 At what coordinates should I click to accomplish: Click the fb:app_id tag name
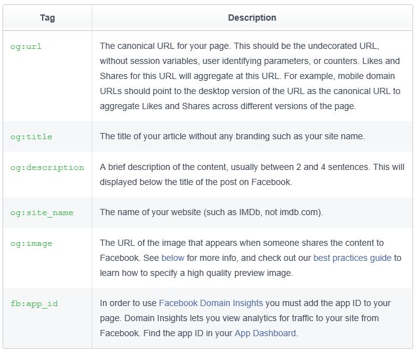35,304
